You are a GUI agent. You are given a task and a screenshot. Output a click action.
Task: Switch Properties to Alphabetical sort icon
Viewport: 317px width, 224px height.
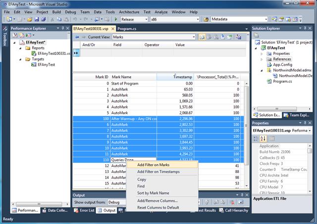(x=263, y=138)
